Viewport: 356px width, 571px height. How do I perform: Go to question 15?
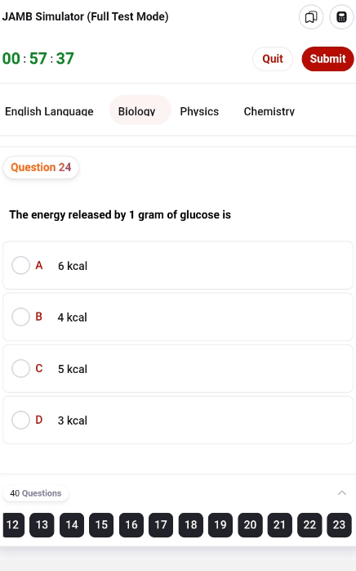click(x=101, y=524)
